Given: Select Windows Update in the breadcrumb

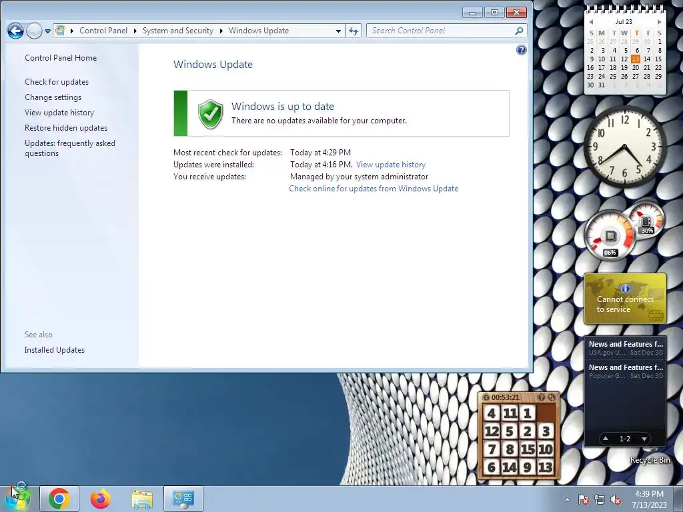Looking at the screenshot, I should click(259, 31).
